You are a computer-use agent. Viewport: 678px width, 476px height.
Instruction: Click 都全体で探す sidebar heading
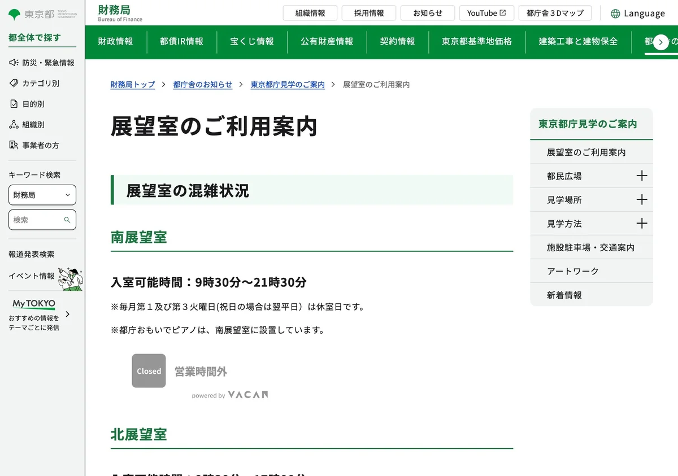coord(34,38)
